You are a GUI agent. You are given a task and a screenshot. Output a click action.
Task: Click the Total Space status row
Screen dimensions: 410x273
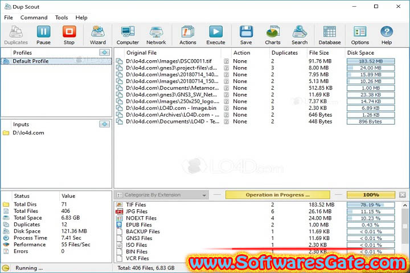[56, 218]
